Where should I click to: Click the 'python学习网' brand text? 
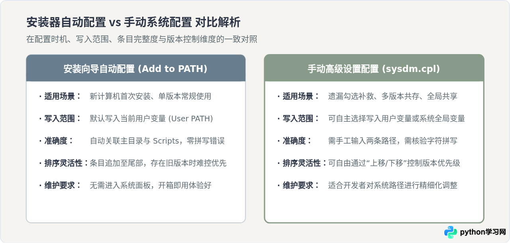pos(483,232)
